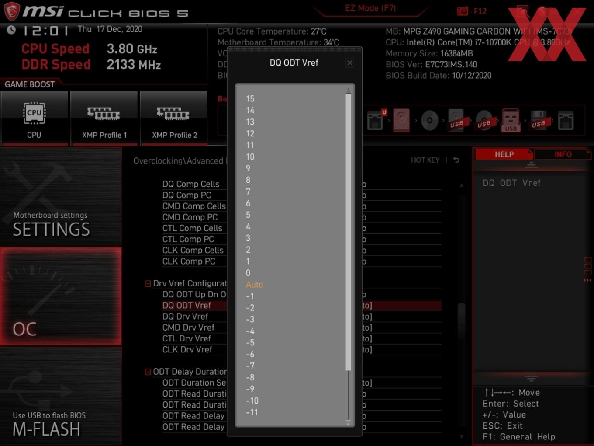The width and height of the screenshot is (594, 446).
Task: Collapse the ODT Delay Duration group
Action: tap(148, 372)
